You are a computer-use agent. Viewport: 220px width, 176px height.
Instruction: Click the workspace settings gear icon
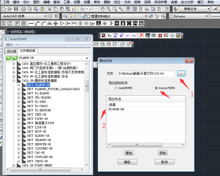coord(50,16)
